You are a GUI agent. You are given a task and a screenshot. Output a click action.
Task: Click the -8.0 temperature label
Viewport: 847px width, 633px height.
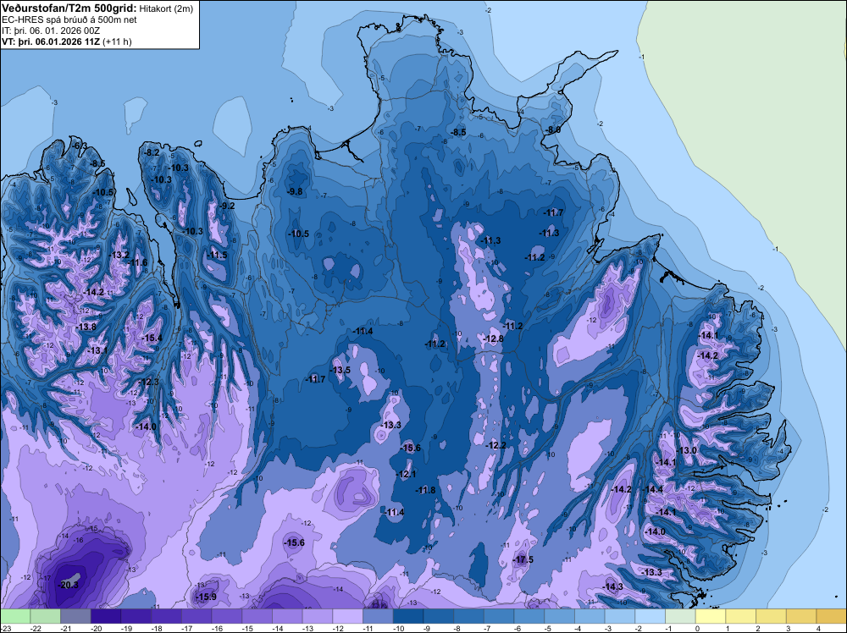point(552,130)
